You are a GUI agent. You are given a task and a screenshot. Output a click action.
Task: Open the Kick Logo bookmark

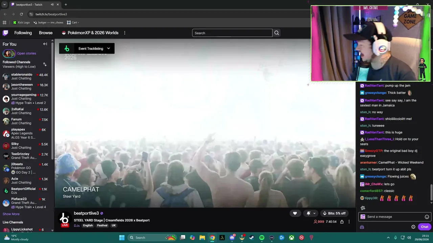tap(21, 23)
